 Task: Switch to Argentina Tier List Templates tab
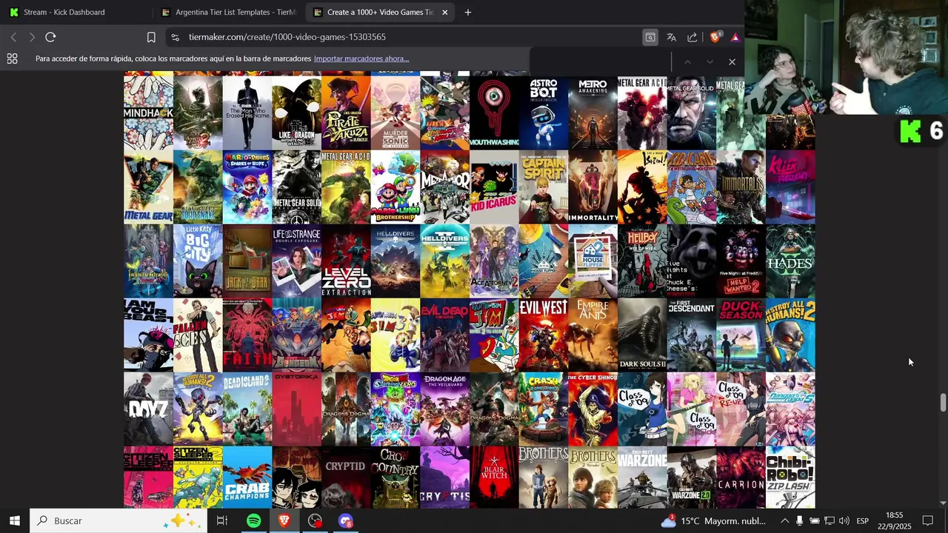pos(227,12)
